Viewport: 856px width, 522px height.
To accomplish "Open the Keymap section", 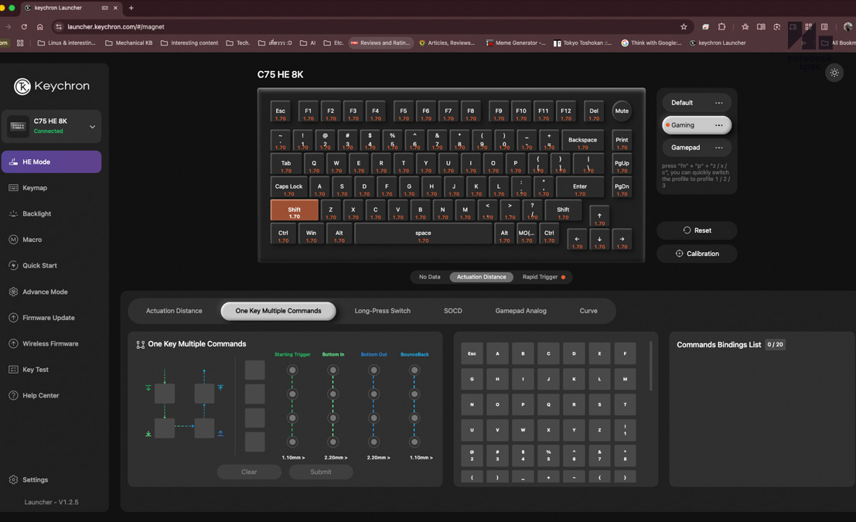I will point(36,187).
